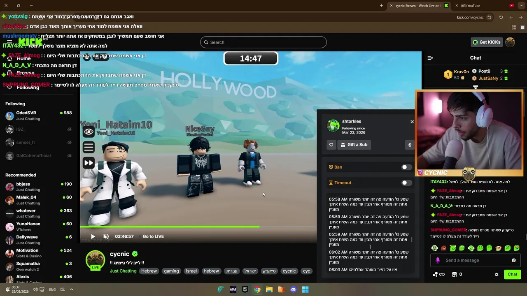Open site settings icon beside the kick.com address
The image size is (527, 296).
489,17
